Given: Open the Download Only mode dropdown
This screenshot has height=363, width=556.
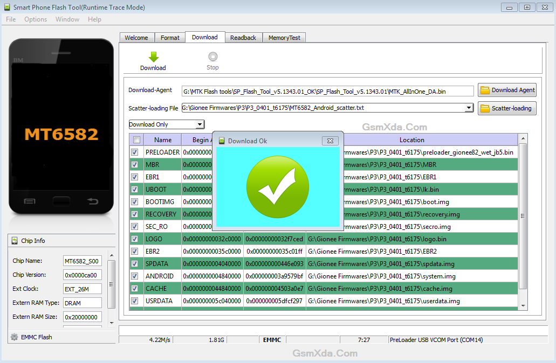Looking at the screenshot, I should click(200, 124).
